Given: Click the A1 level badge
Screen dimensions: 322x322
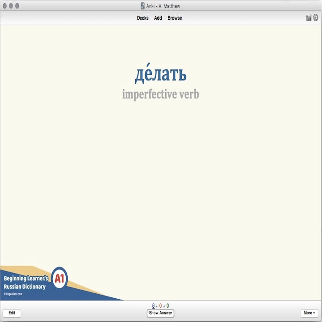Looking at the screenshot, I should click(60, 279).
